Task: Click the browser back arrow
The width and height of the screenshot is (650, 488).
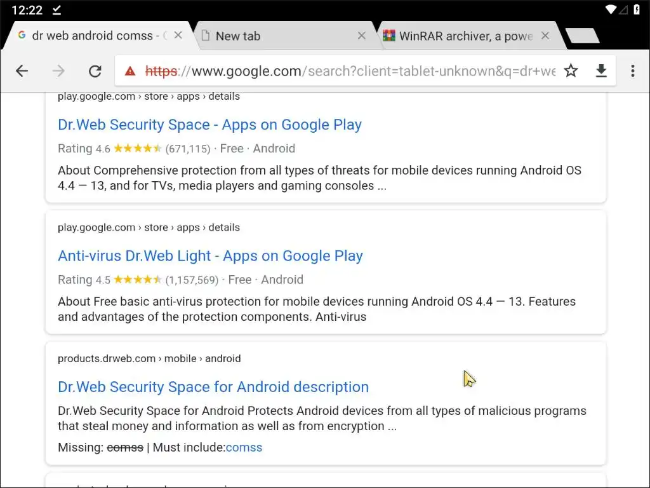Action: [22, 71]
